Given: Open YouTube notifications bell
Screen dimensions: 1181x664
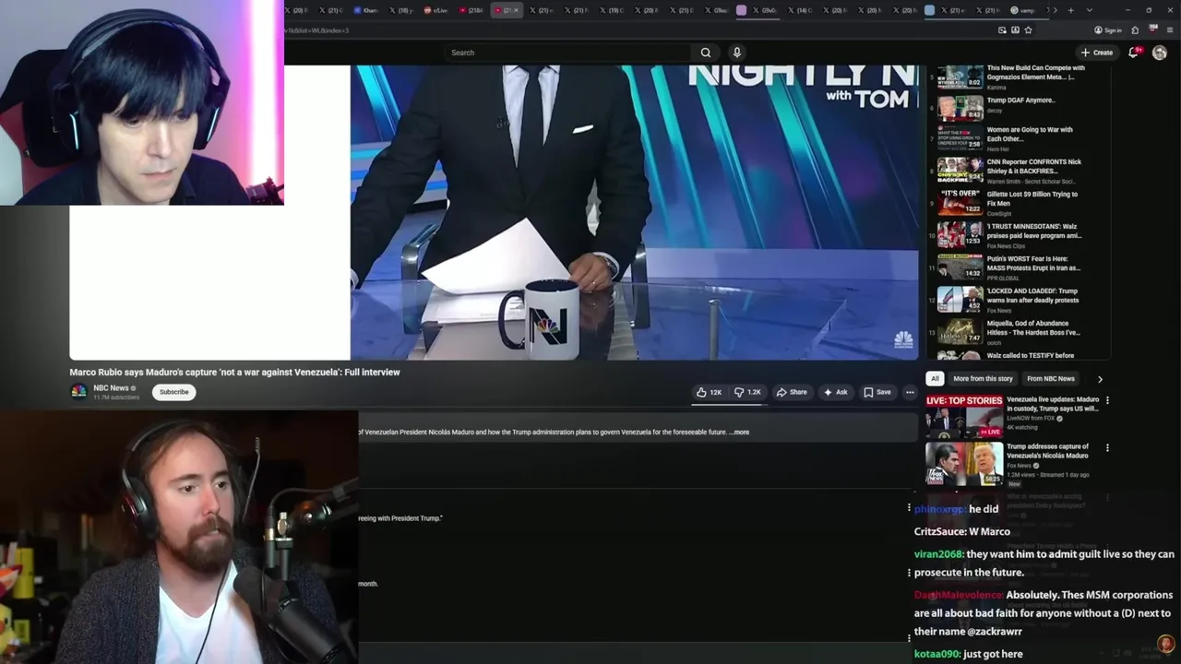Looking at the screenshot, I should (x=1134, y=53).
